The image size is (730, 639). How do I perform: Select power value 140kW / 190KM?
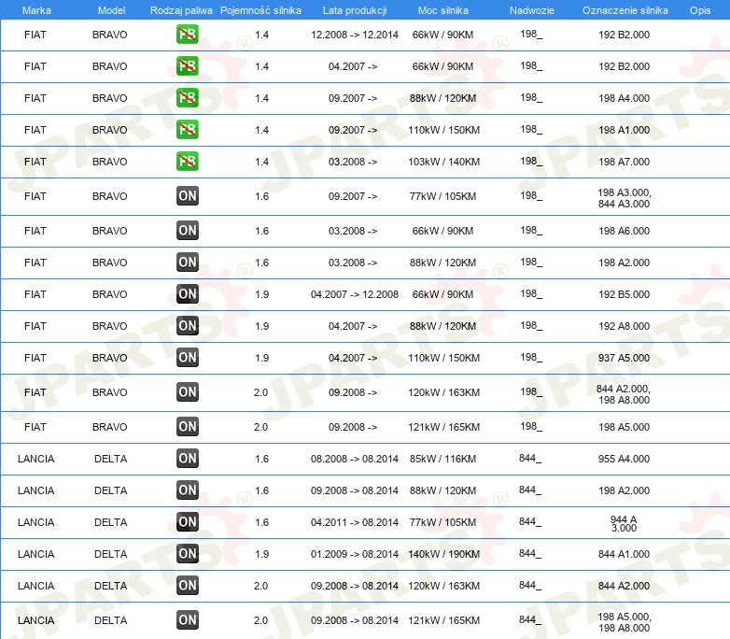(443, 554)
